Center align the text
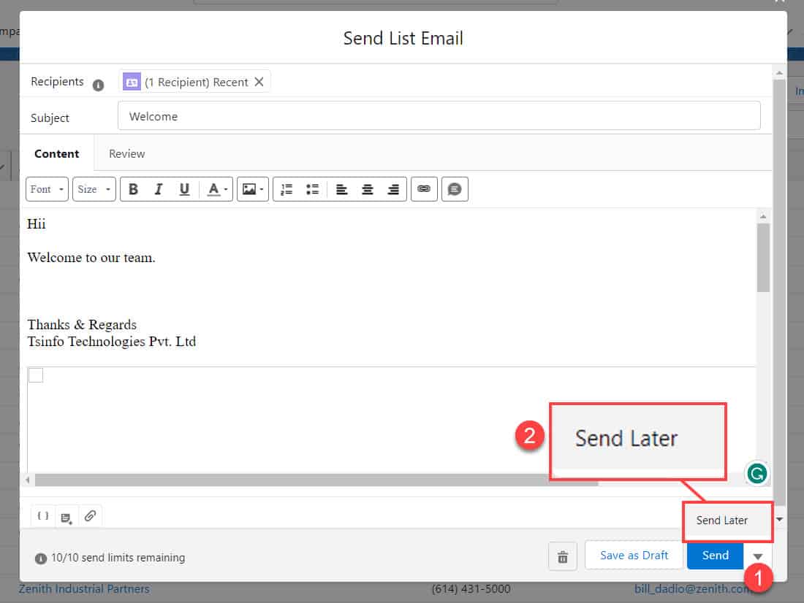Screen dimensions: 804x603 [x=368, y=189]
